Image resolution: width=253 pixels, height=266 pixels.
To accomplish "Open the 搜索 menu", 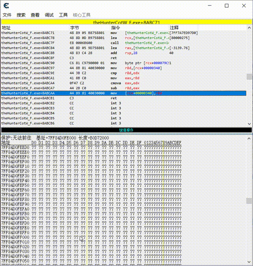I will point(21,15).
